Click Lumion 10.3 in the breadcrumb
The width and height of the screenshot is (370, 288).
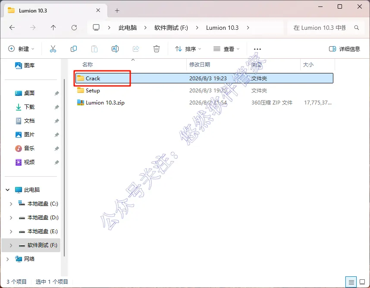222,28
